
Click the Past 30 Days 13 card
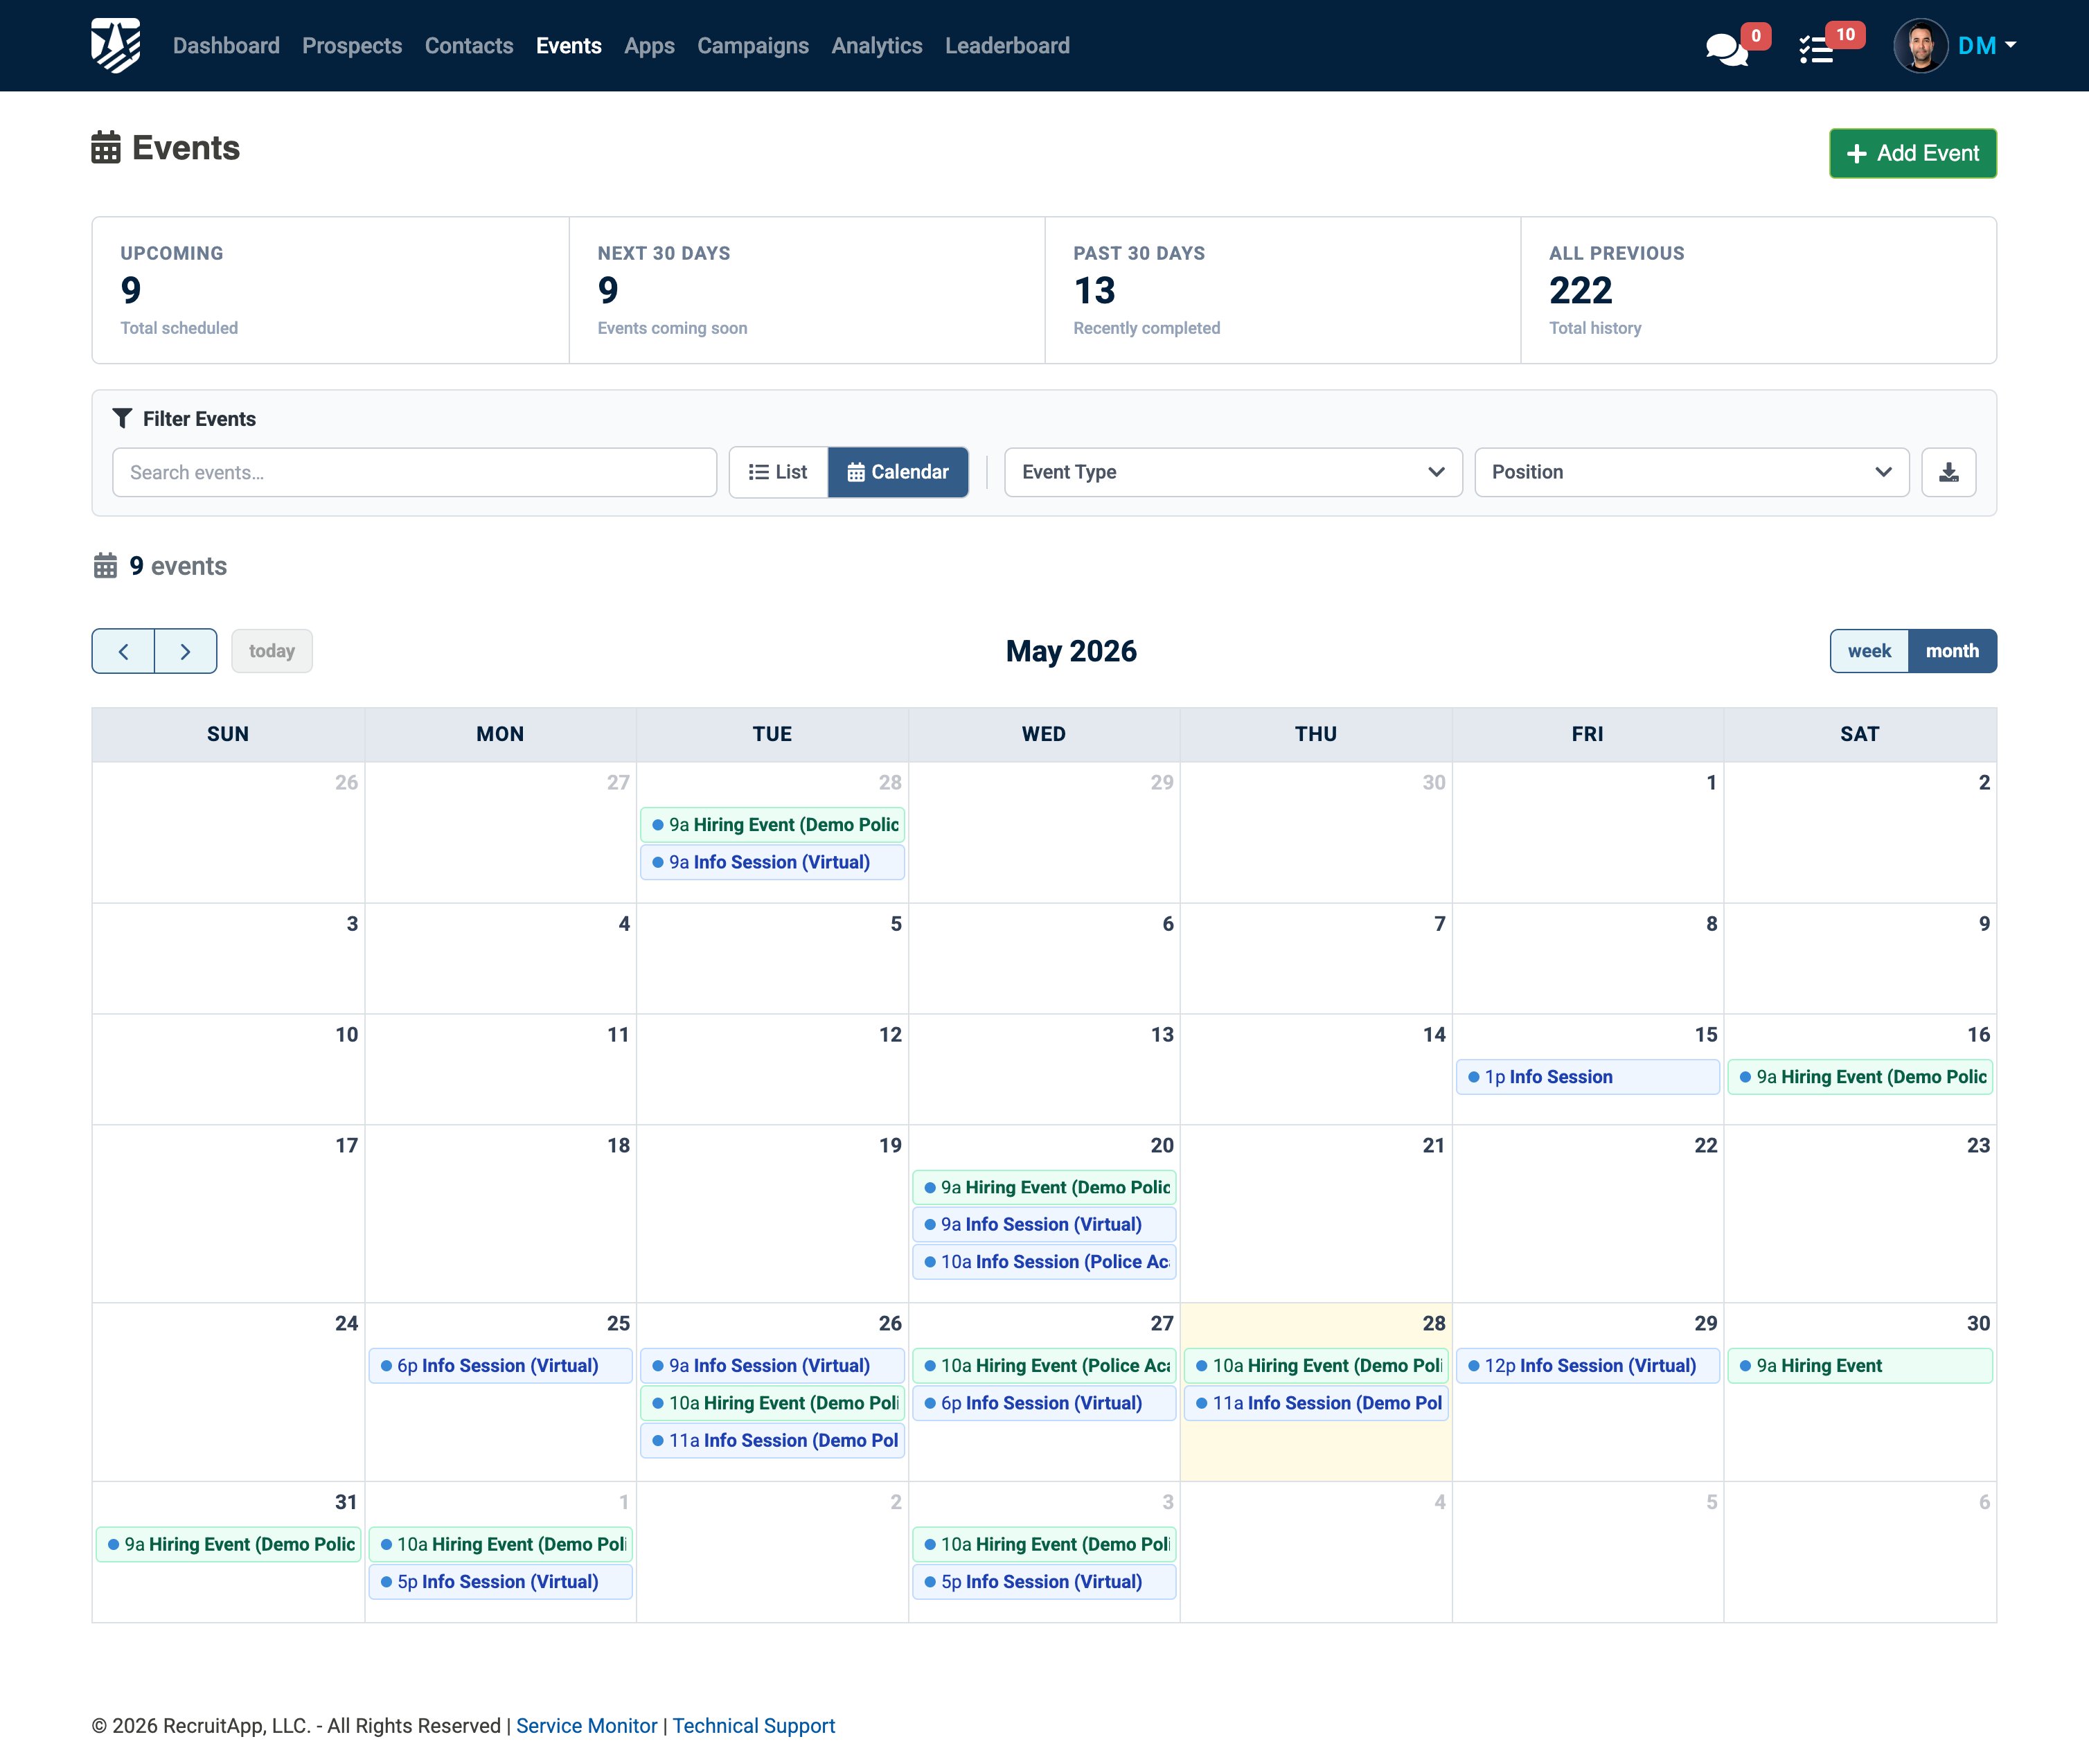click(1283, 290)
